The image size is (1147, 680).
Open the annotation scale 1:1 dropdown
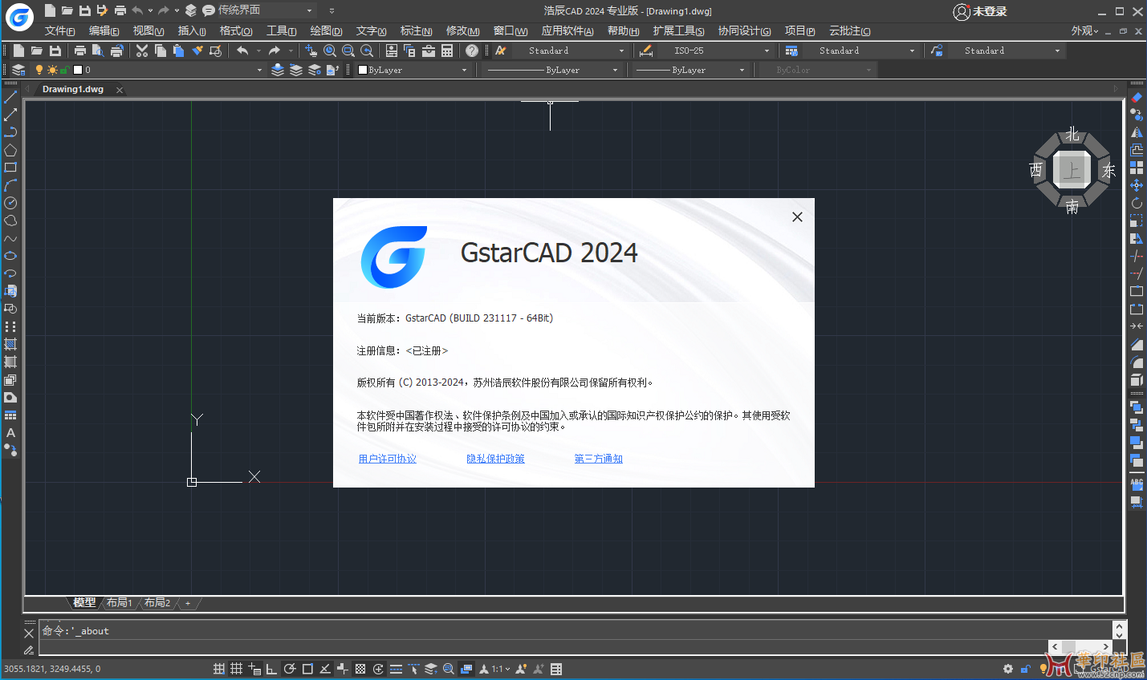502,669
